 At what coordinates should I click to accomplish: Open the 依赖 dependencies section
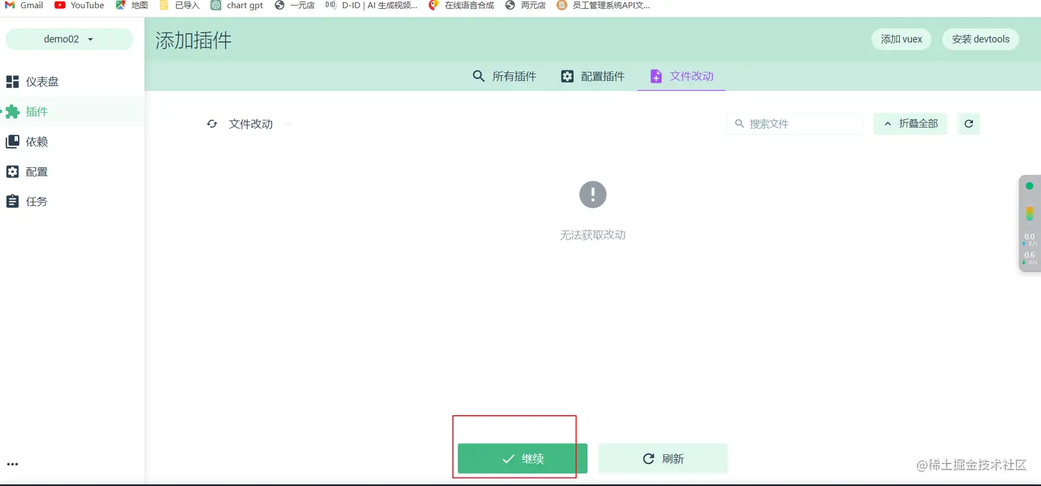[x=36, y=142]
